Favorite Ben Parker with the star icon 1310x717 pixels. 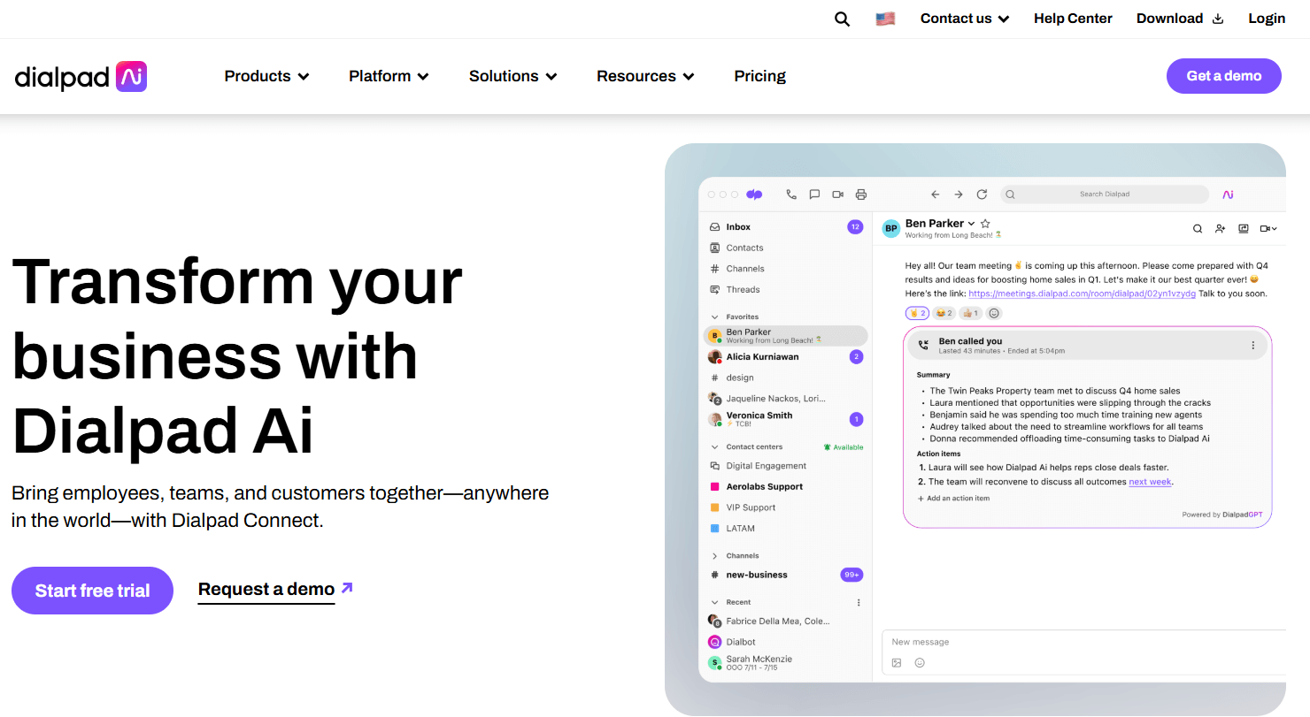tap(985, 224)
